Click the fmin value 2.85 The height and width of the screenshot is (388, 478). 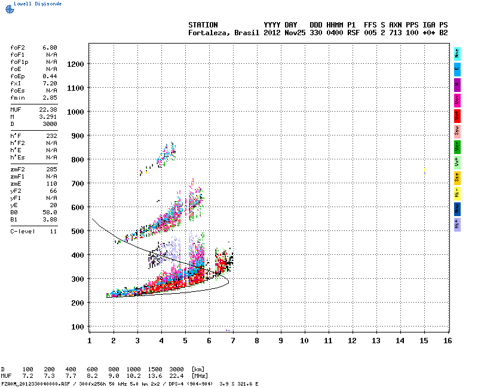(50, 98)
